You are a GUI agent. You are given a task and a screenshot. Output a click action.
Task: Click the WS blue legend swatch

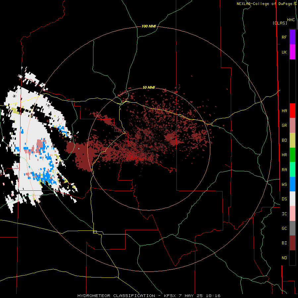point(292,184)
